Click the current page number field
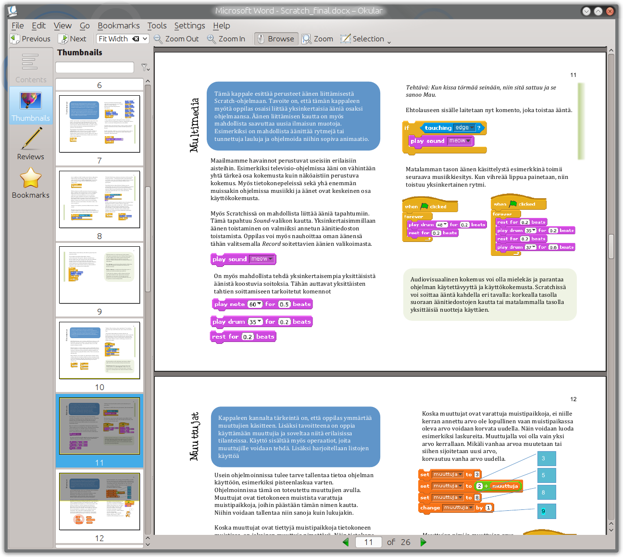This screenshot has width=623, height=557. click(368, 542)
